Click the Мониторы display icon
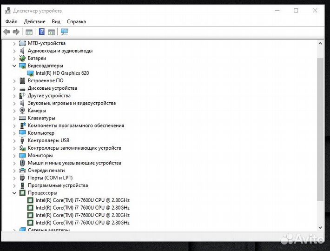This screenshot has height=251, width=330. (x=22, y=156)
